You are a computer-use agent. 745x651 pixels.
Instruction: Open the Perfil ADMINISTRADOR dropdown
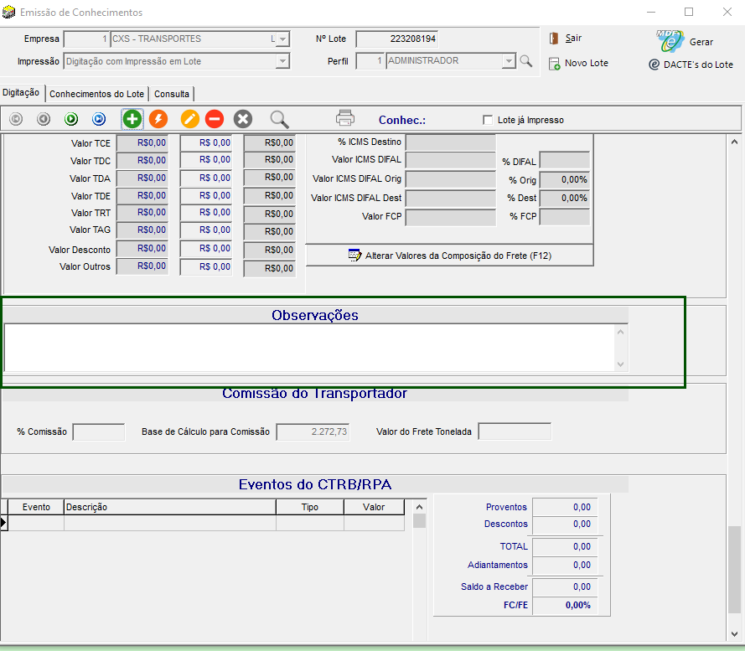(508, 61)
